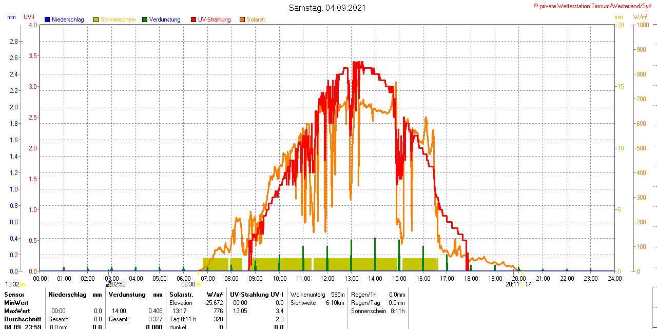Viewport: 657px width, 329px height.
Task: Click the moonrise icon next to 02:52
Action: 108,284
